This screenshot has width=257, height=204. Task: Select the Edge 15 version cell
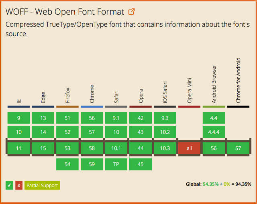pos(43,148)
